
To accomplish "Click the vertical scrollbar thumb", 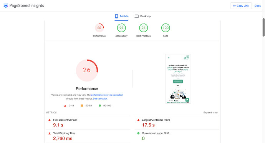I will coord(263,27).
